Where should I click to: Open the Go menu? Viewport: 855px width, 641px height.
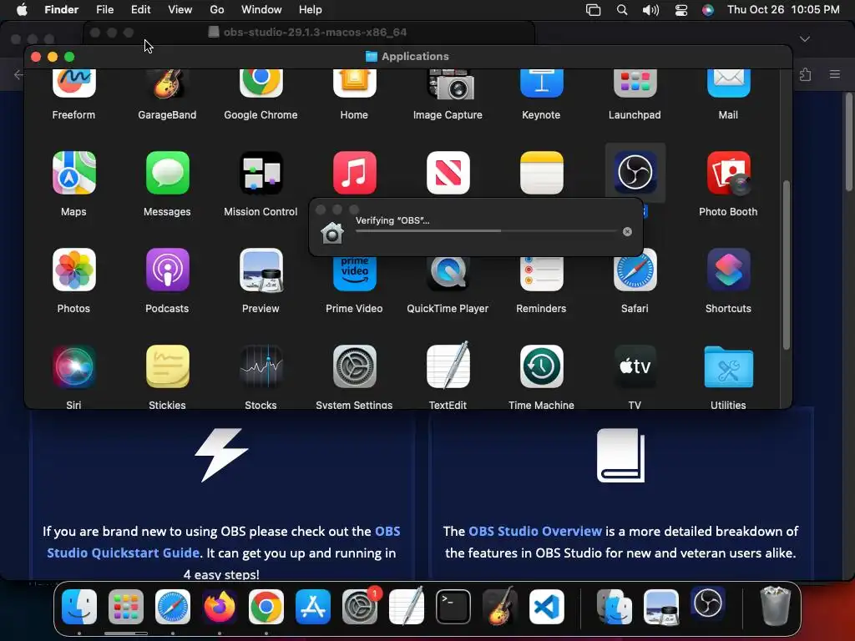tap(217, 10)
